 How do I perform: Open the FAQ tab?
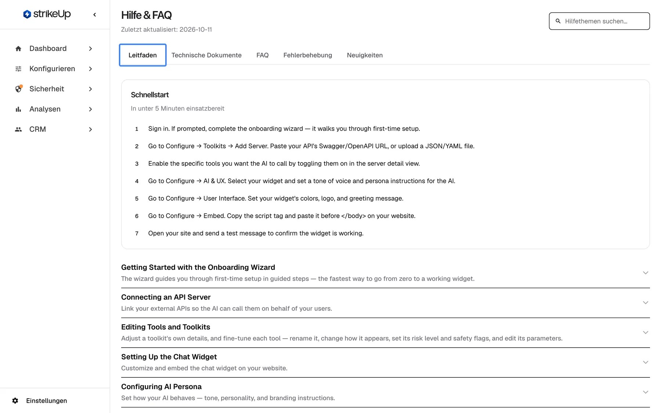[x=263, y=55]
